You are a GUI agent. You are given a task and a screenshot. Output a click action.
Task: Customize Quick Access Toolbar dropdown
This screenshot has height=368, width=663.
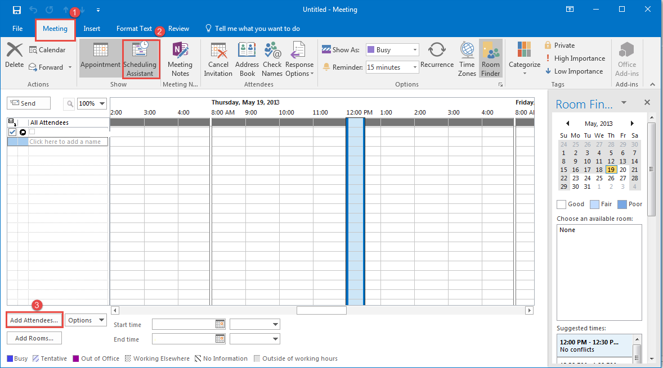tap(98, 10)
